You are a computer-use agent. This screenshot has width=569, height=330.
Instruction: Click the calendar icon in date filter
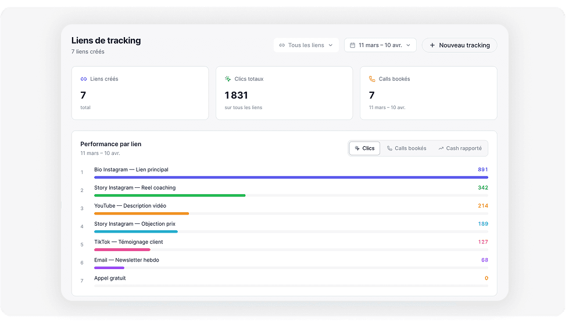pos(352,45)
